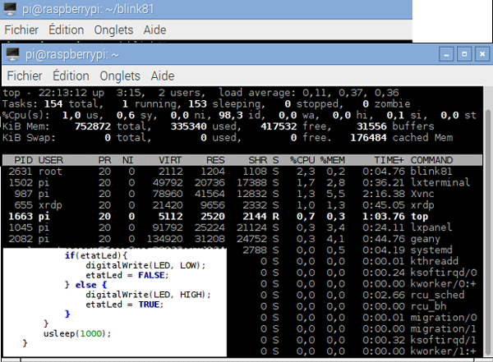
Task: Click PID 2631 cell
Action: 21,172
